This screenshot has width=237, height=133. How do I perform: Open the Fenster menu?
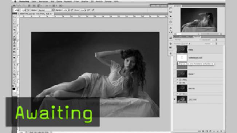(108, 1)
